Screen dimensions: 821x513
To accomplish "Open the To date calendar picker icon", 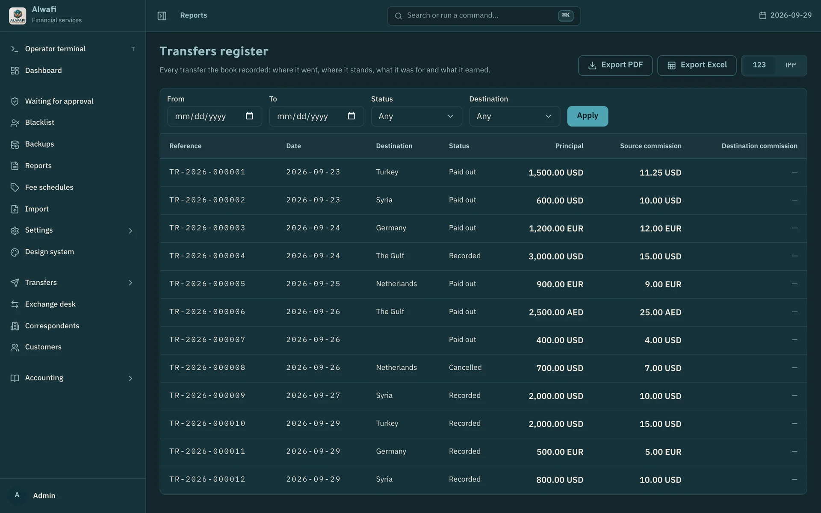I will (351, 116).
